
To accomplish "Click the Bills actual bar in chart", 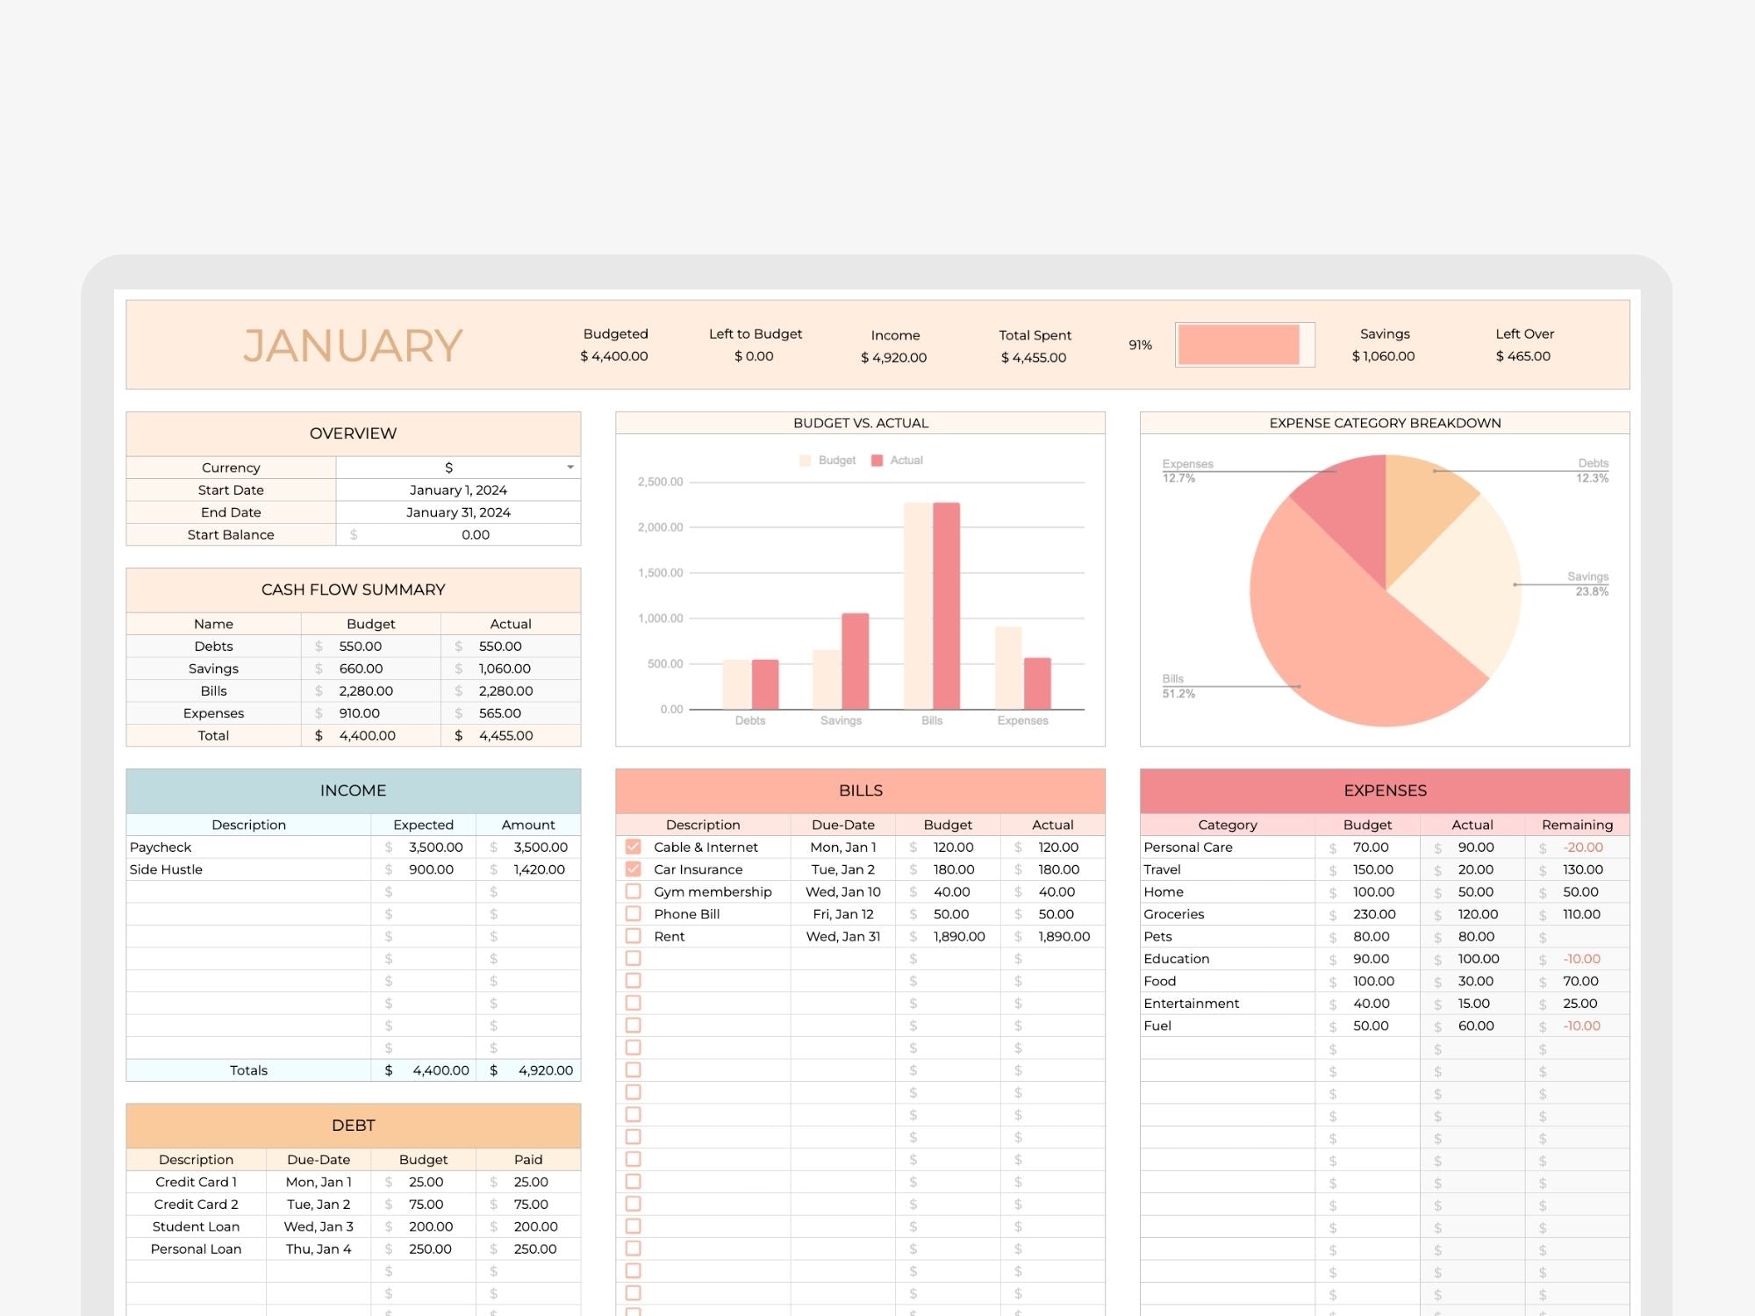I will tap(946, 605).
